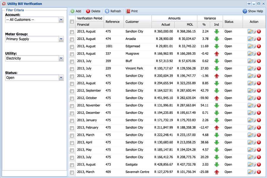The width and height of the screenshot is (267, 178).
Task: Add a new verification record
Action: [76, 11]
